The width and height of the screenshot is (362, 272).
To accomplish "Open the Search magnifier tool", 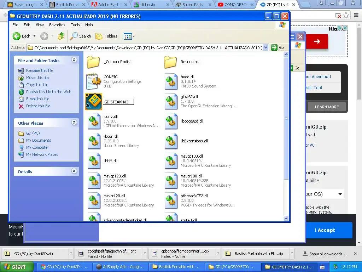I will coord(80,36).
